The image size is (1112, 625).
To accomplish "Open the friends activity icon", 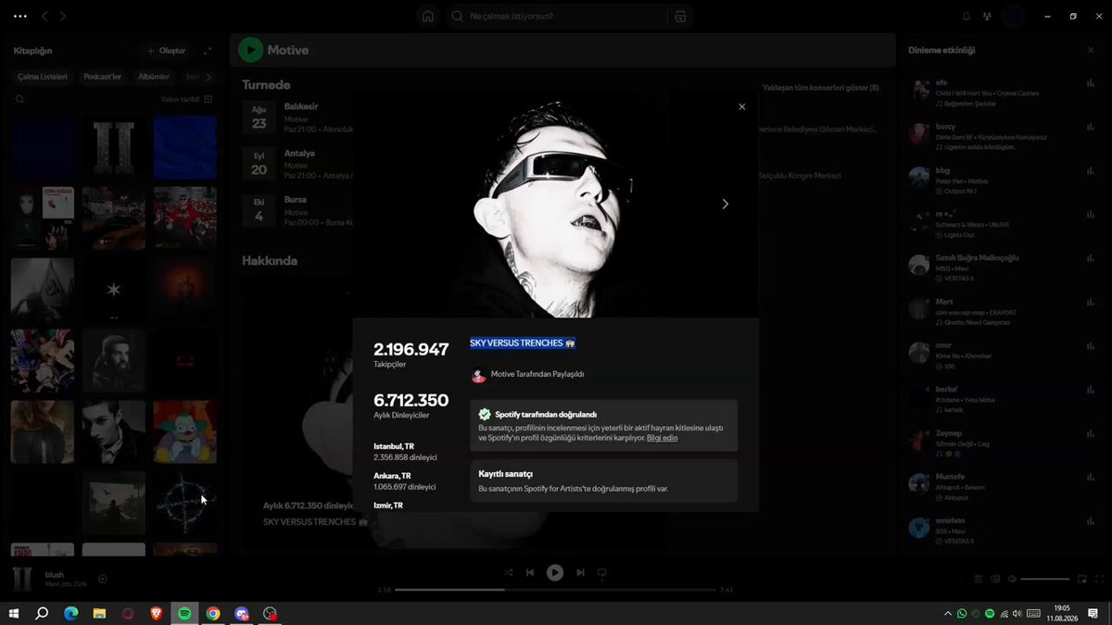I will tap(987, 17).
